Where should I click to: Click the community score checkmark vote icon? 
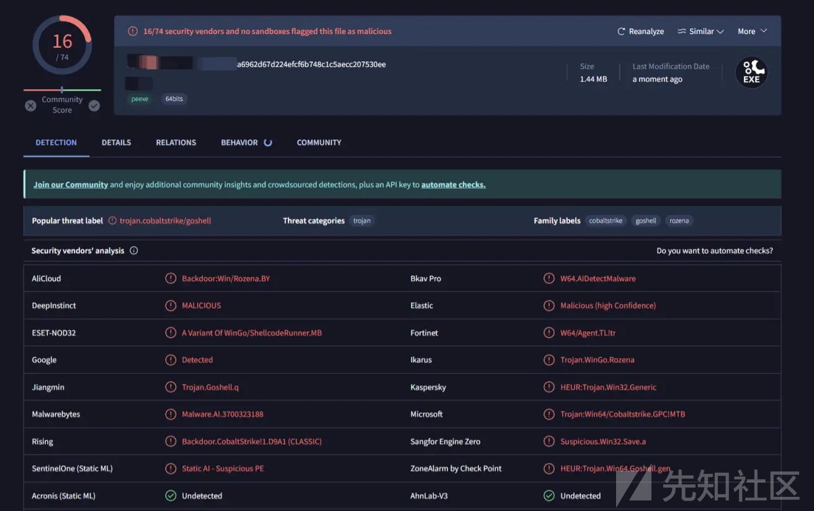(x=94, y=106)
